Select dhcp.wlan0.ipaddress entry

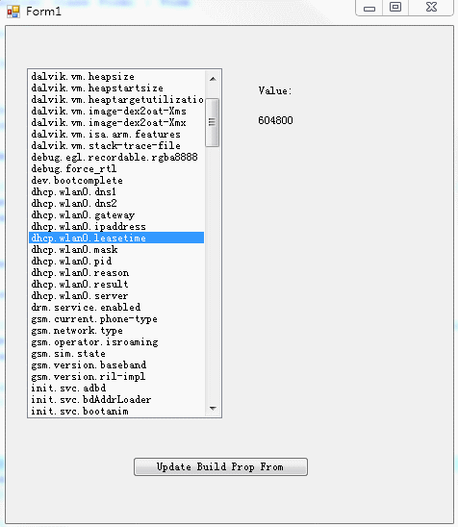[x=116, y=227]
